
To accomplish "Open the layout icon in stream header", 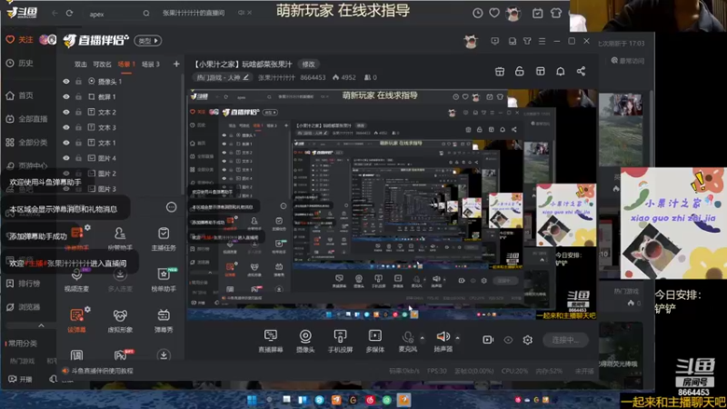I will tap(540, 72).
